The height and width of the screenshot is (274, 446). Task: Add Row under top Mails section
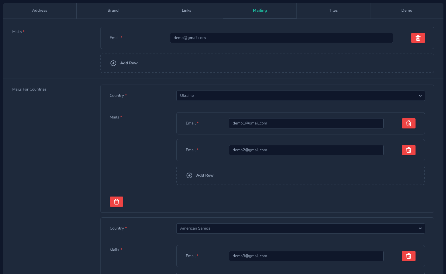267,63
